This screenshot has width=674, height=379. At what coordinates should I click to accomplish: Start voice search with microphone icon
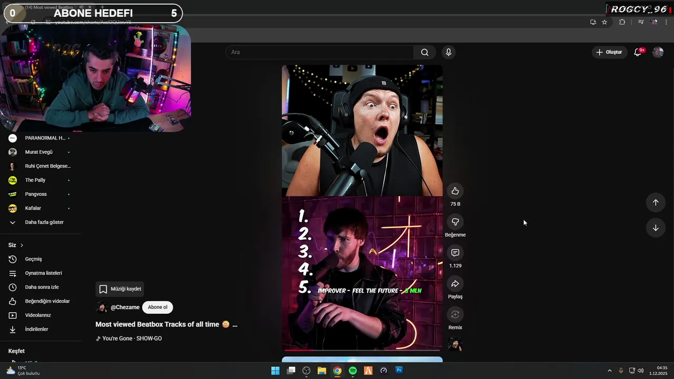pos(448,52)
